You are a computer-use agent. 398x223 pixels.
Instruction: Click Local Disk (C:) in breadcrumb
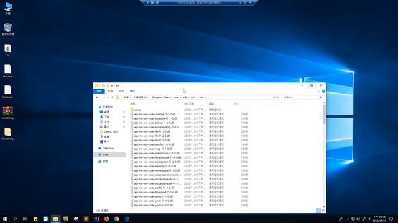(141, 97)
